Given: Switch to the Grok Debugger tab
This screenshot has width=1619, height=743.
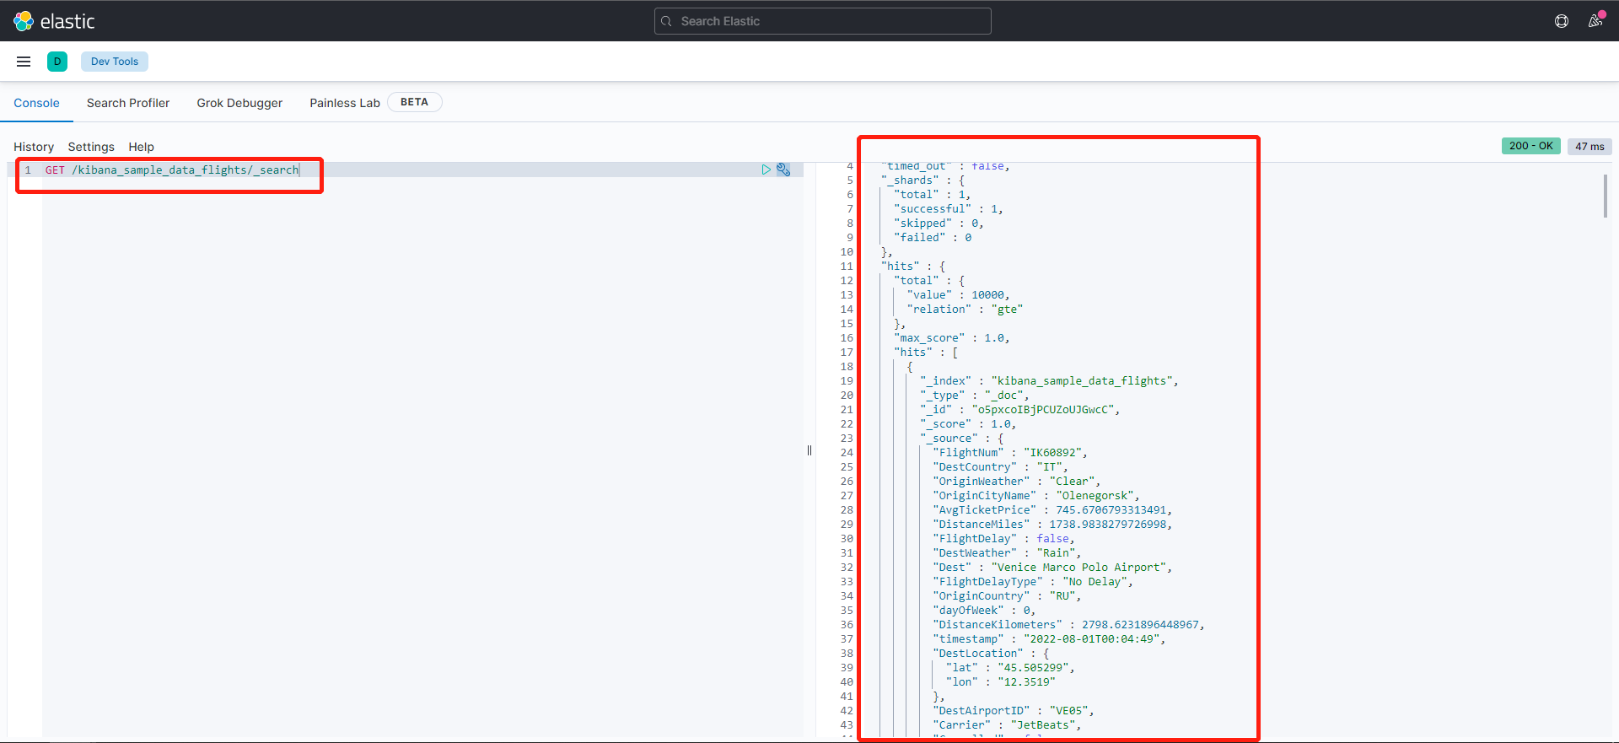Looking at the screenshot, I should pos(239,103).
